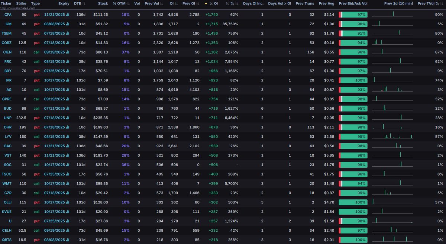446x244 pixels.
Task: Open chart icon in the OLLI row
Action: (x=68, y=202)
